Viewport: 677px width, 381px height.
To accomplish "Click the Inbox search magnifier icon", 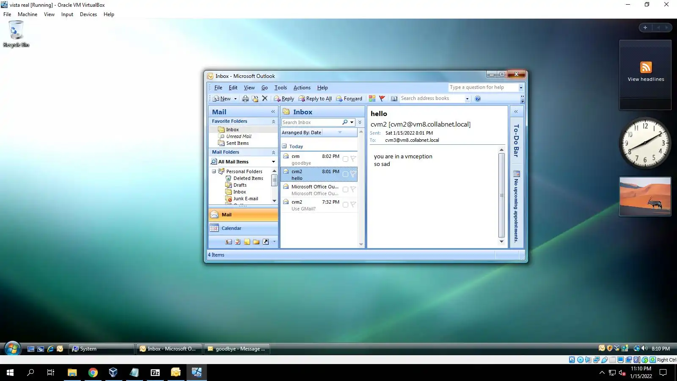I will coord(345,122).
